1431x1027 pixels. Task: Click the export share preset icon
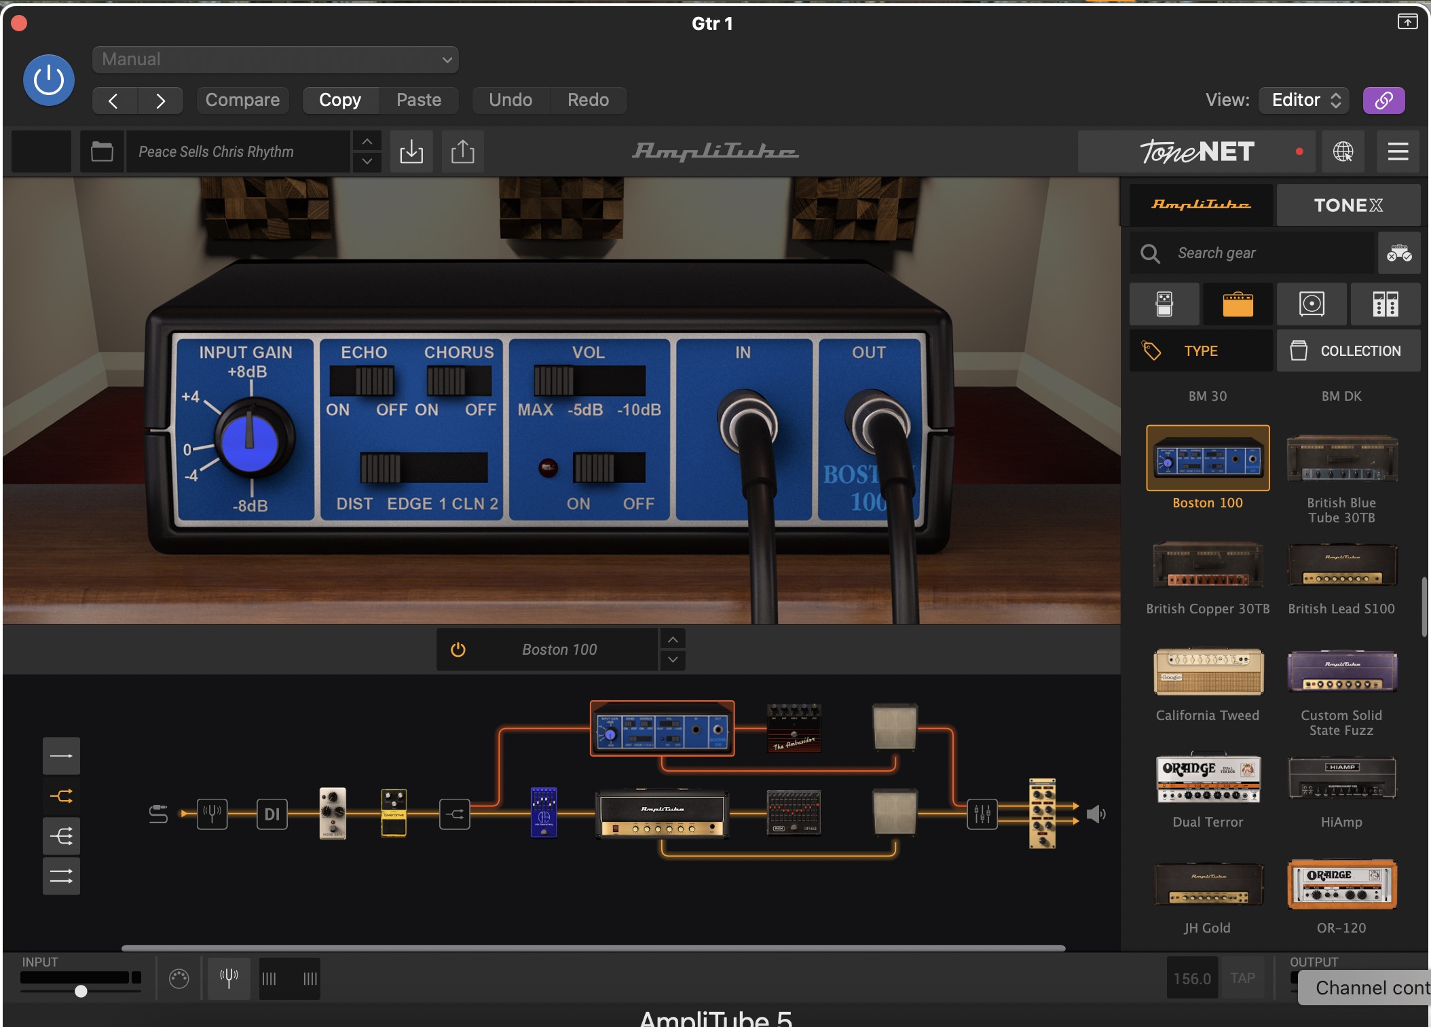(463, 151)
